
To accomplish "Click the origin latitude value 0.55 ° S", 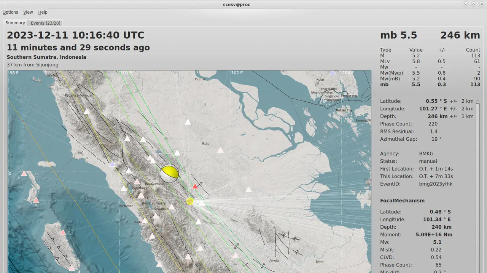I will pos(436,101).
